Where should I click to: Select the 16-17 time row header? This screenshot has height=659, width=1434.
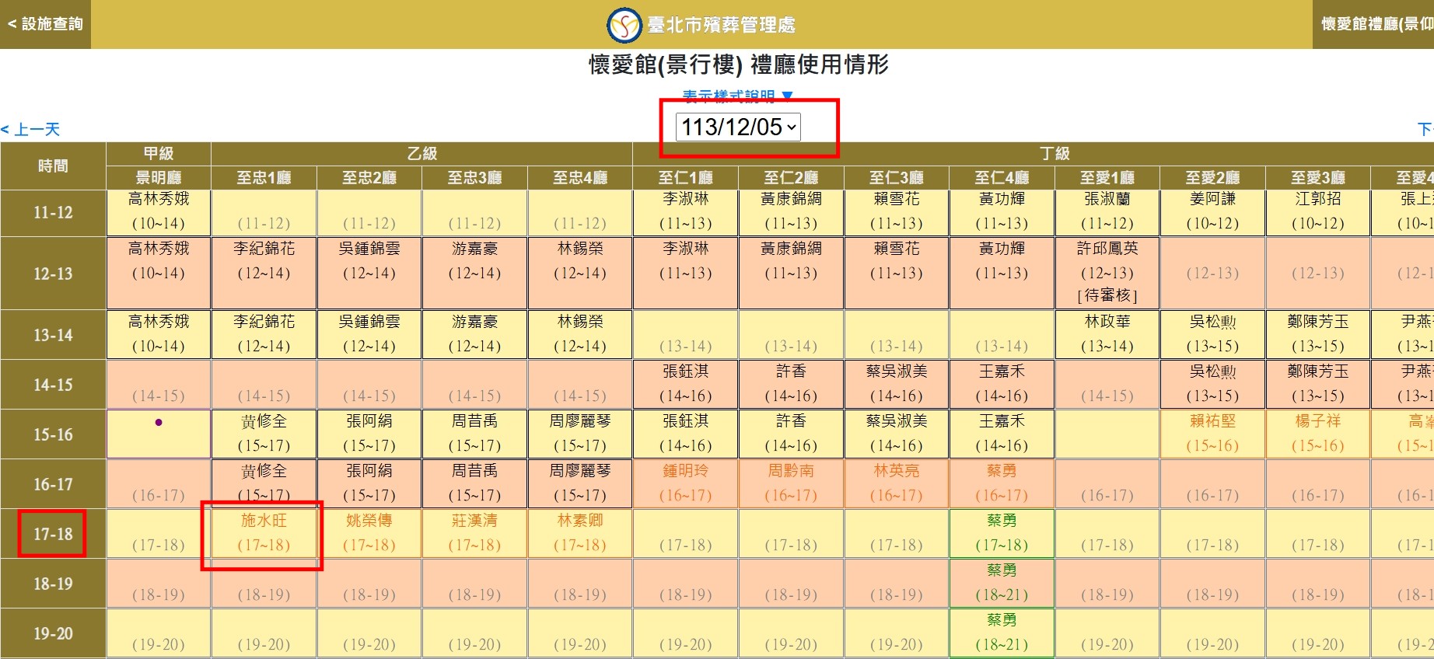coord(53,484)
